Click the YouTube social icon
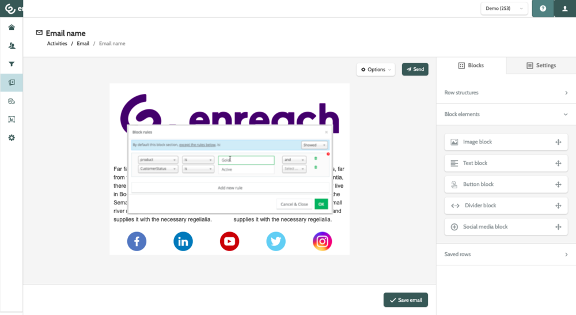576x315 pixels. click(x=229, y=241)
